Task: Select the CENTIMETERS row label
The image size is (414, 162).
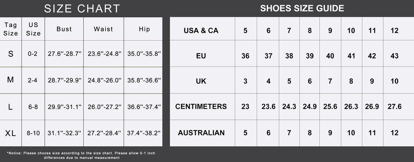Action: pyautogui.click(x=201, y=107)
